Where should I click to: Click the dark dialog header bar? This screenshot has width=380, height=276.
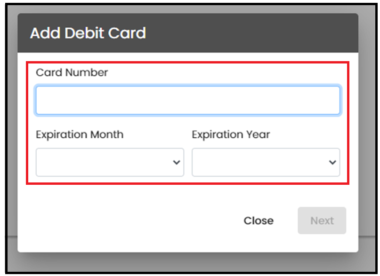[x=188, y=33]
